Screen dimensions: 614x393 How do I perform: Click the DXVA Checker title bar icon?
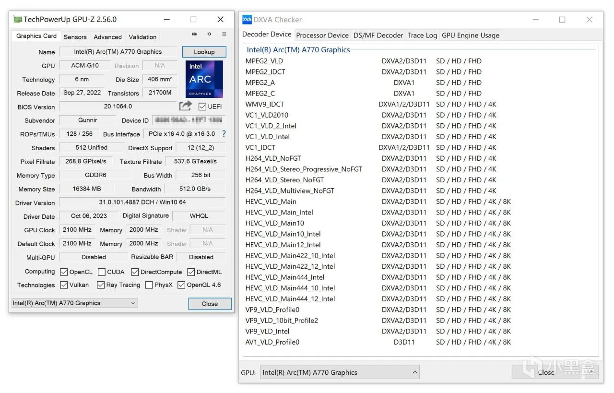(247, 20)
